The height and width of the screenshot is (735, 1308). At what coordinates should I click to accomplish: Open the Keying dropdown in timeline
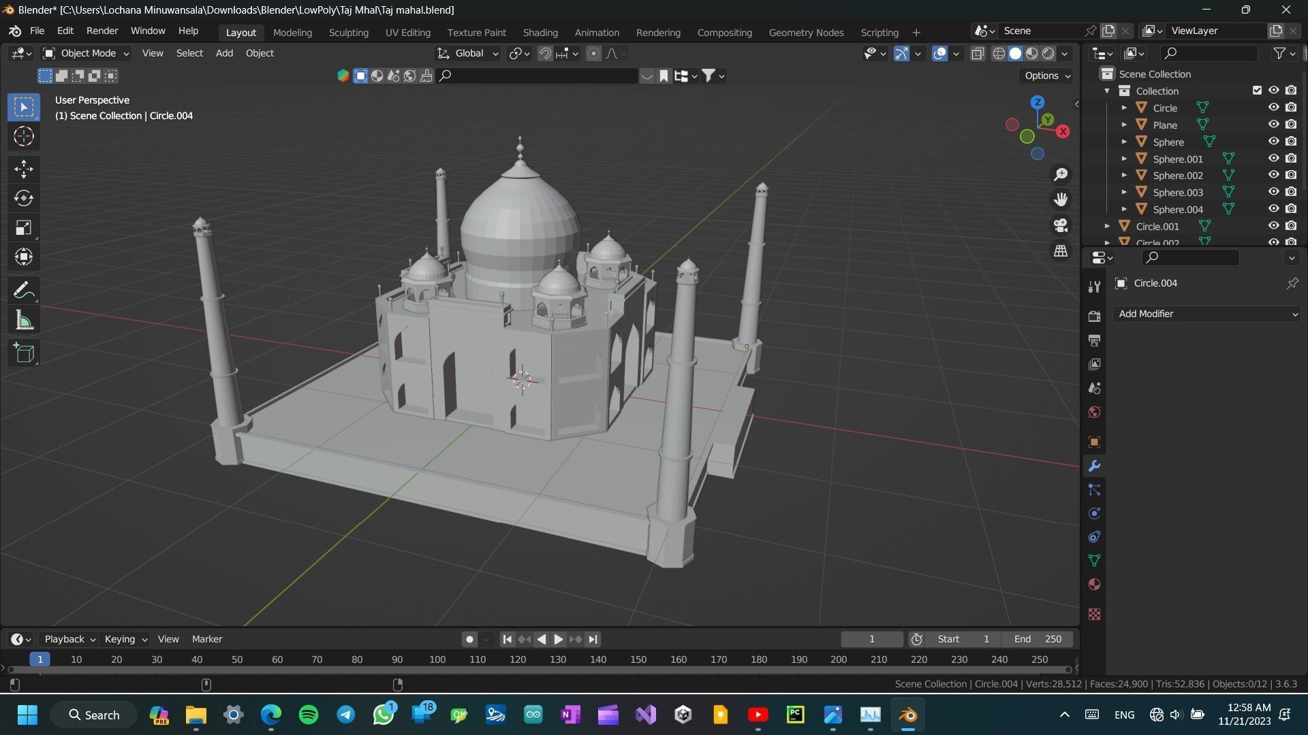(x=125, y=639)
